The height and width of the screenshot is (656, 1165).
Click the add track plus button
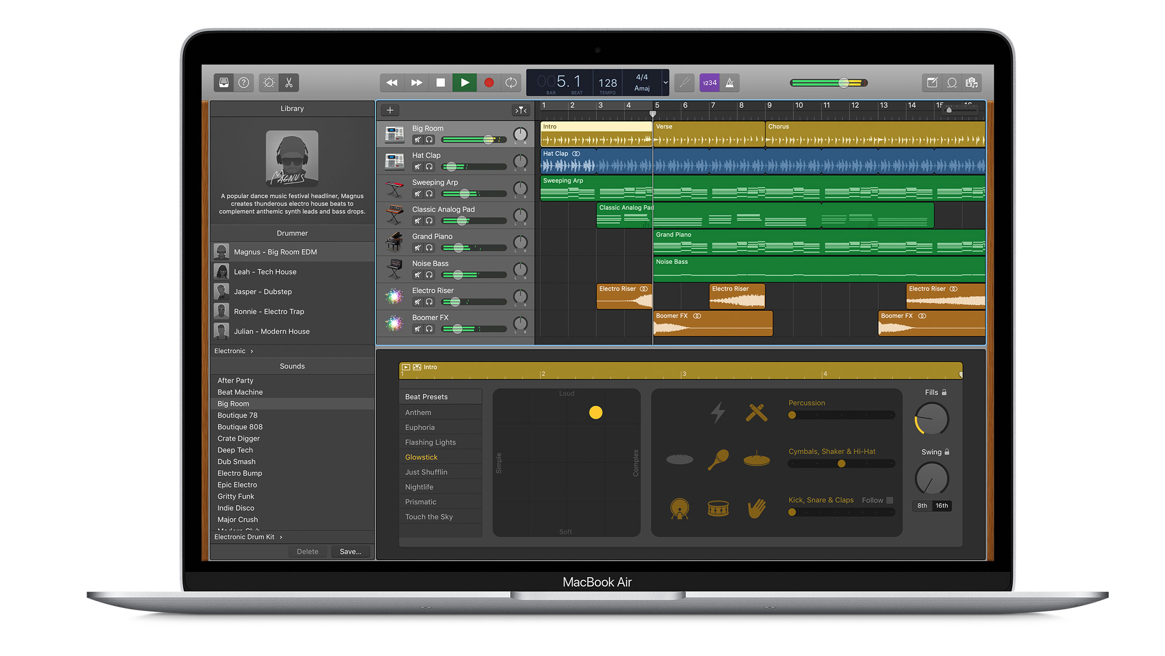390,110
